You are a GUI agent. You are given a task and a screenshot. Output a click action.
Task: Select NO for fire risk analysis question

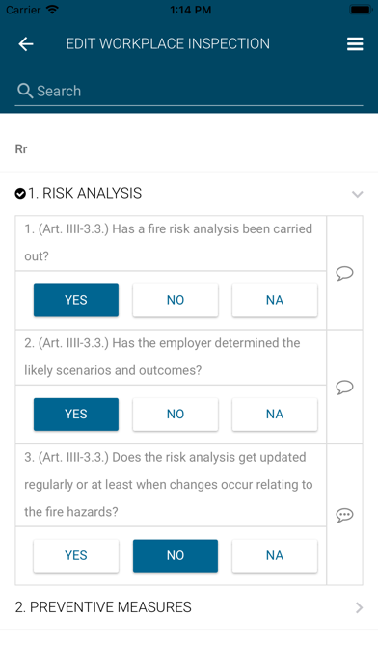[175, 300]
